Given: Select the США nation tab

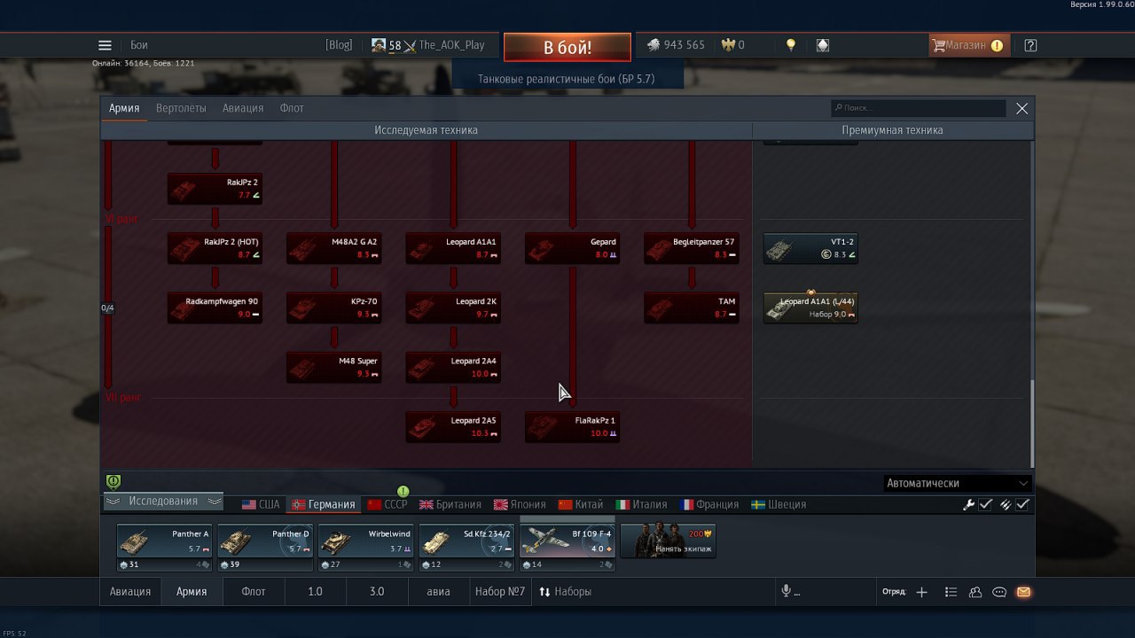Looking at the screenshot, I should click(x=261, y=504).
